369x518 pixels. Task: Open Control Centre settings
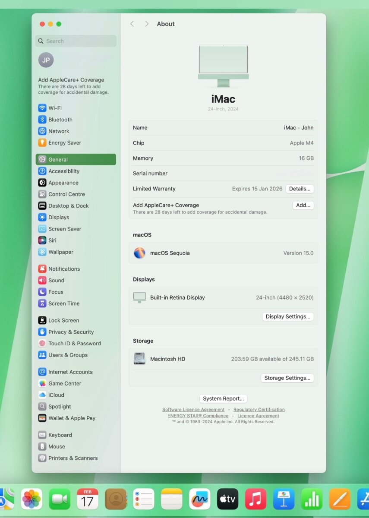point(76,194)
